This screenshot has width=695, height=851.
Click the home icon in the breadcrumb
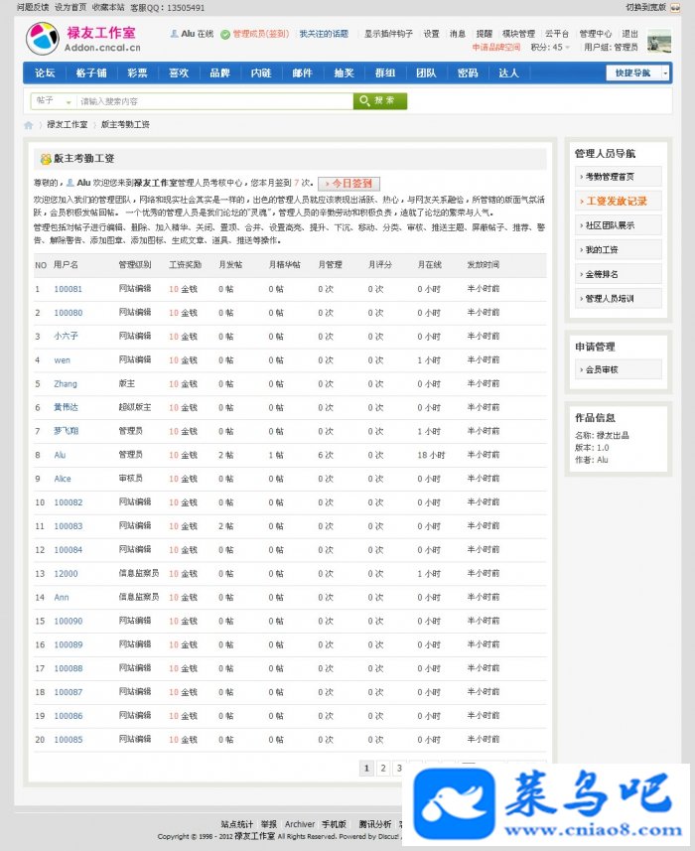pyautogui.click(x=29, y=125)
